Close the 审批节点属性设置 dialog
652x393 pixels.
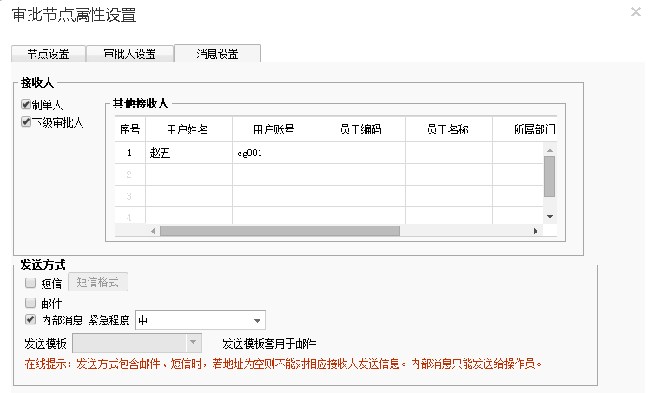(636, 12)
